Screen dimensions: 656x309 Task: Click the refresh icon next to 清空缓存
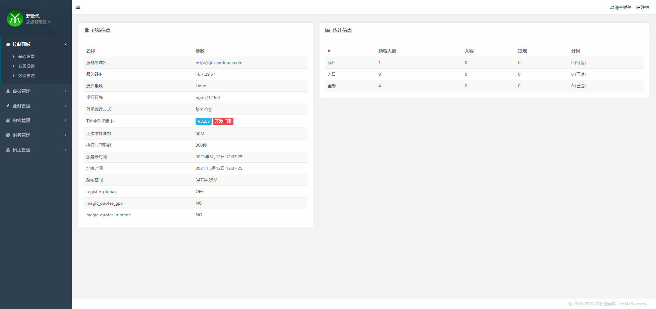tap(612, 8)
